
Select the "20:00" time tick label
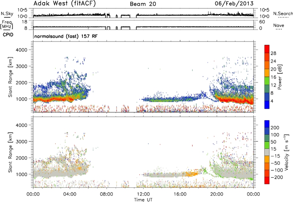tap(216, 194)
